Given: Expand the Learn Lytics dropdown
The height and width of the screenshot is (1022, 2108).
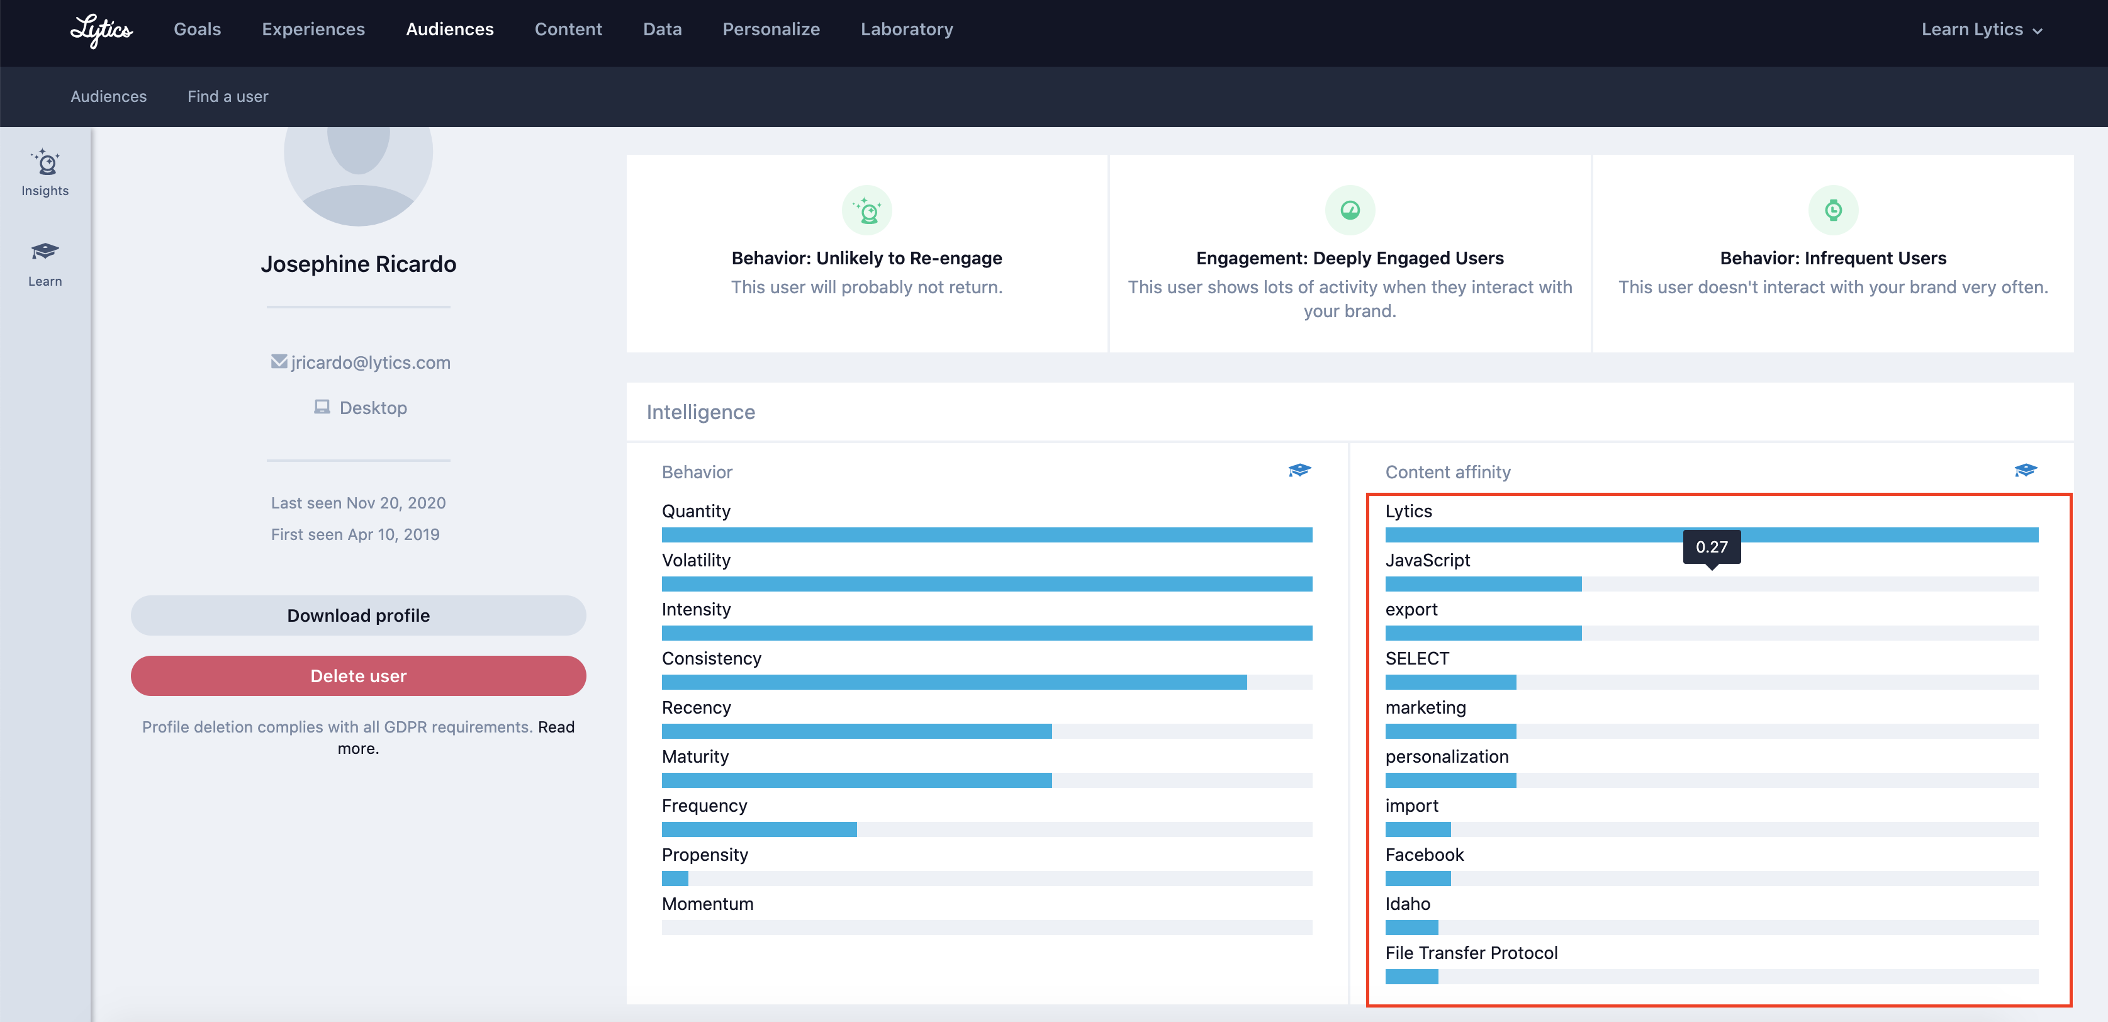Looking at the screenshot, I should [1981, 30].
